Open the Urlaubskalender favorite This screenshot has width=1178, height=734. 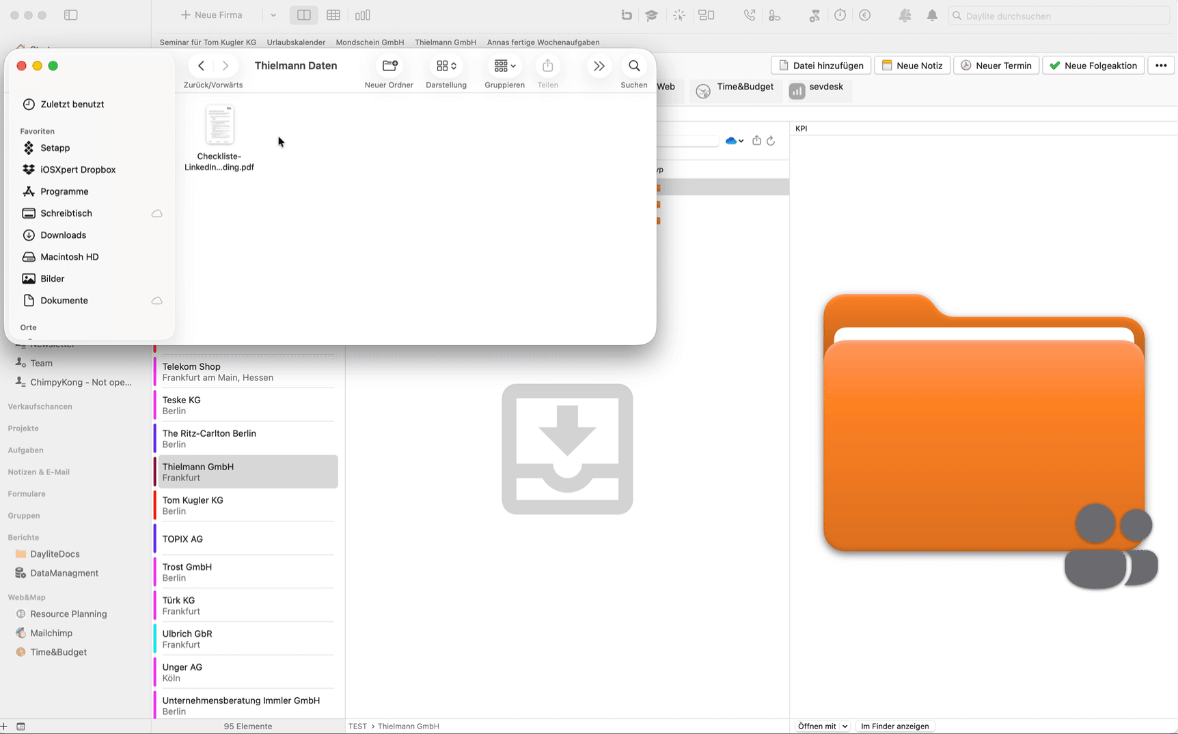296,42
